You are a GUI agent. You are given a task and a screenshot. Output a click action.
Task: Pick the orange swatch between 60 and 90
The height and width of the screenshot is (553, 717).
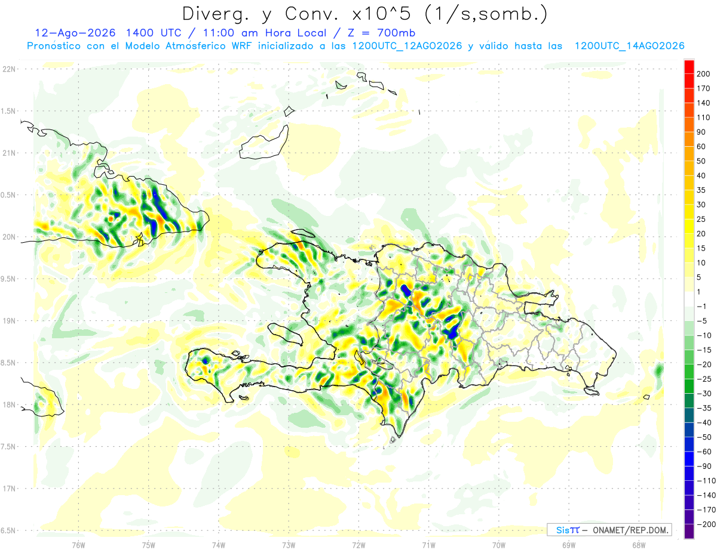tap(690, 139)
